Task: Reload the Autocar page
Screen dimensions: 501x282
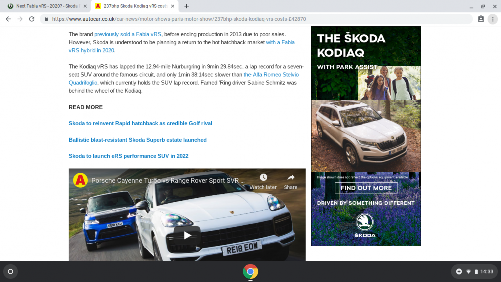Action: coord(31,19)
